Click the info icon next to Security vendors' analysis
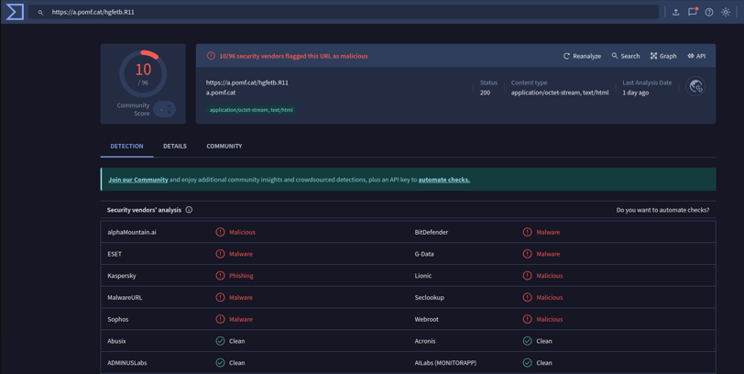The height and width of the screenshot is (374, 744). [189, 210]
